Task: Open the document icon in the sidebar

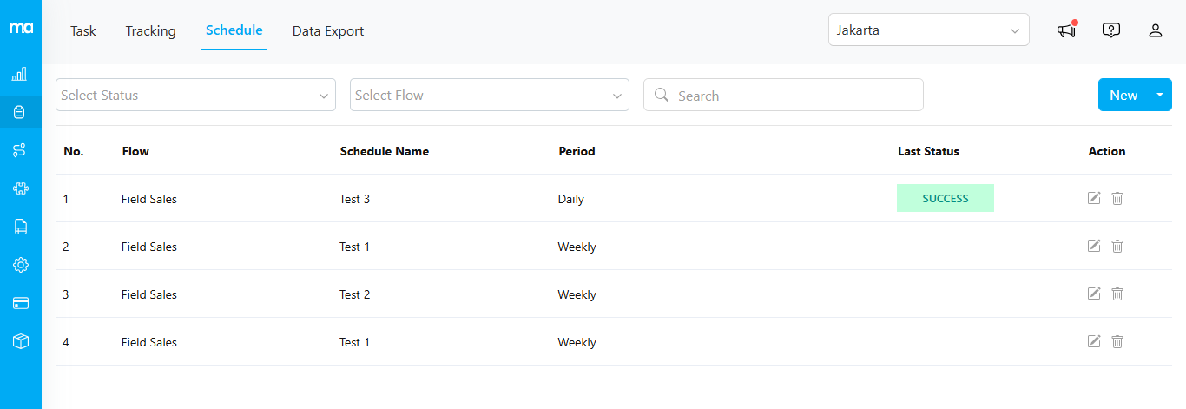Action: [20, 227]
